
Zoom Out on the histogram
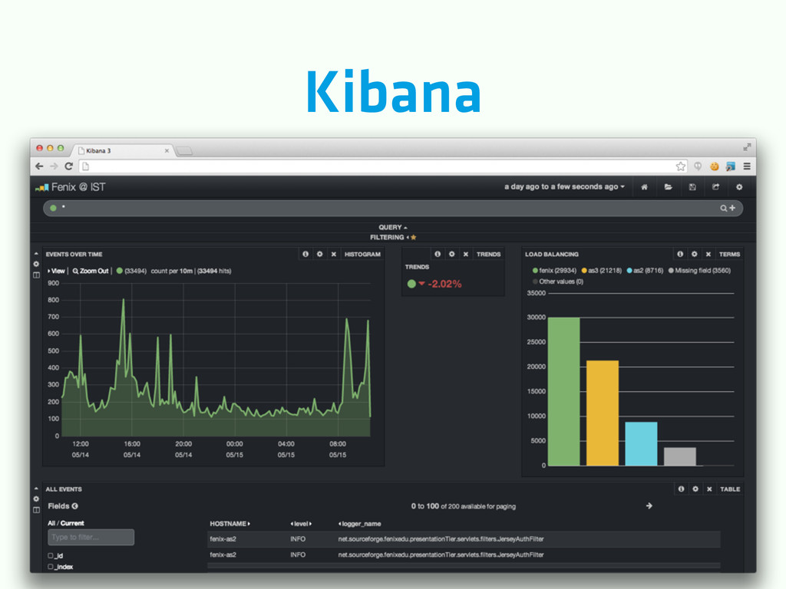tap(91, 271)
